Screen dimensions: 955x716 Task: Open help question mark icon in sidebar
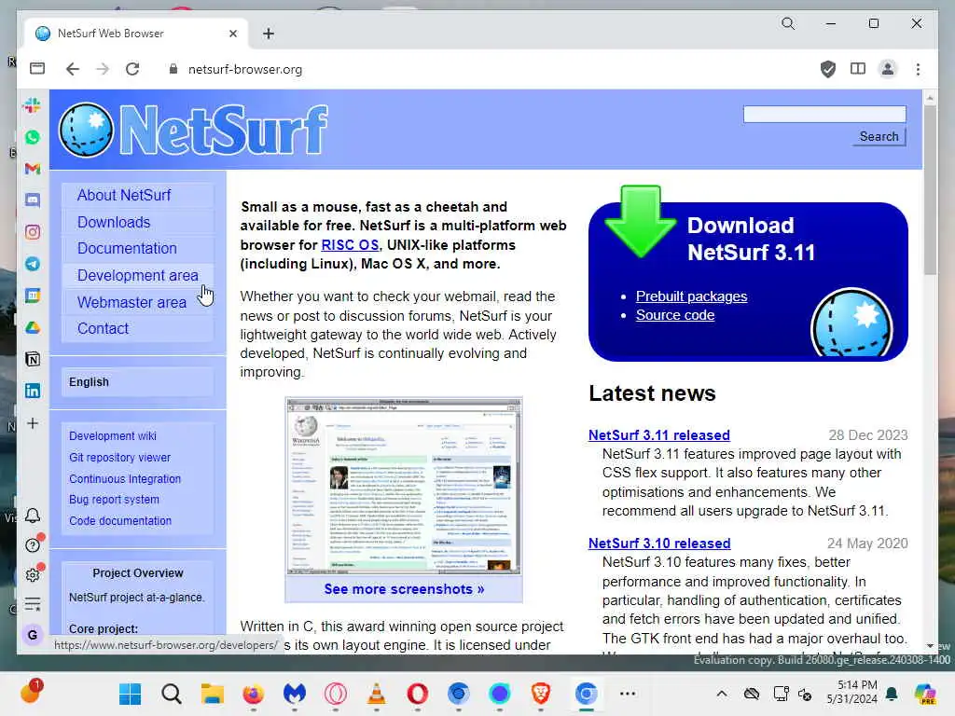click(x=33, y=545)
